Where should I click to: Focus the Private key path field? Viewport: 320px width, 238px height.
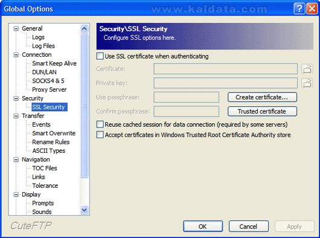pyautogui.click(x=226, y=83)
